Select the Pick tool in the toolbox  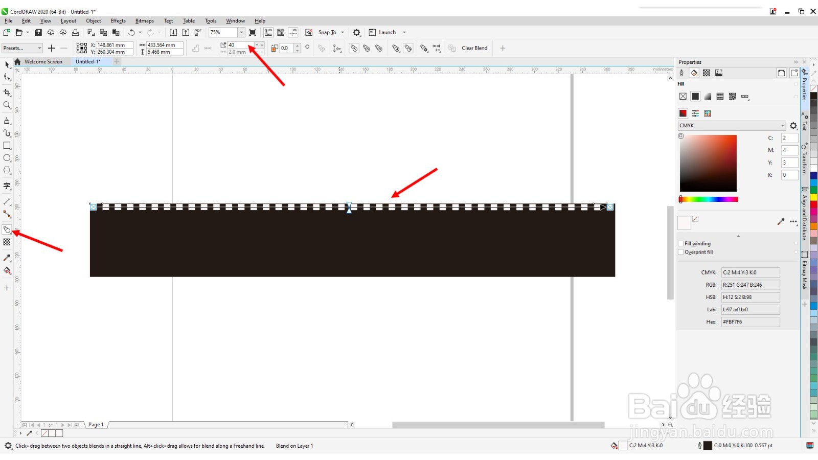point(7,64)
